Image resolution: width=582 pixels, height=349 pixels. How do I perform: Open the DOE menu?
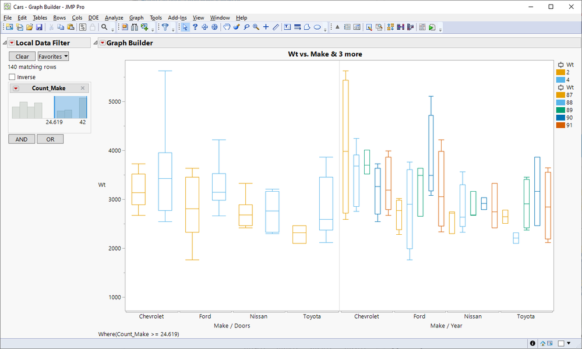click(94, 17)
